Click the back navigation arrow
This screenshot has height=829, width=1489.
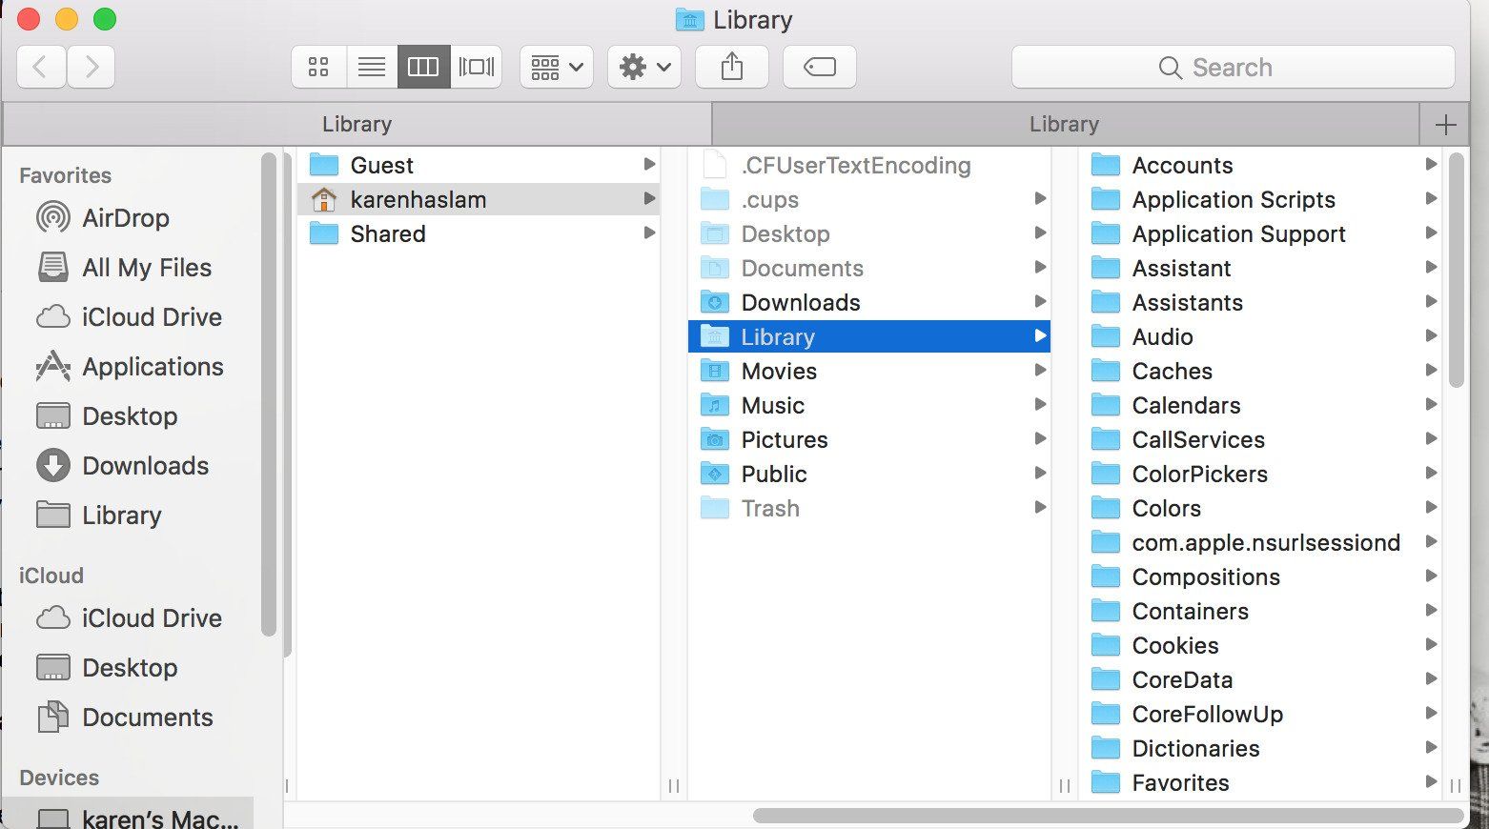click(41, 67)
